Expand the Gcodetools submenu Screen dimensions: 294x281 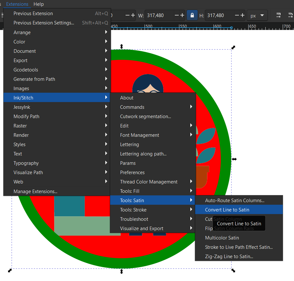57,70
